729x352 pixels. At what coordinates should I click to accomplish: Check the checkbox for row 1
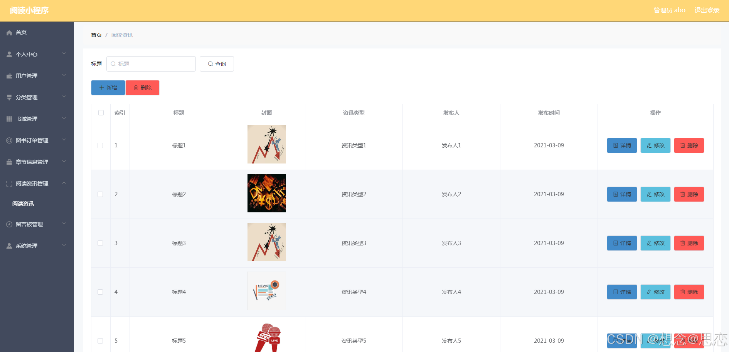(100, 145)
